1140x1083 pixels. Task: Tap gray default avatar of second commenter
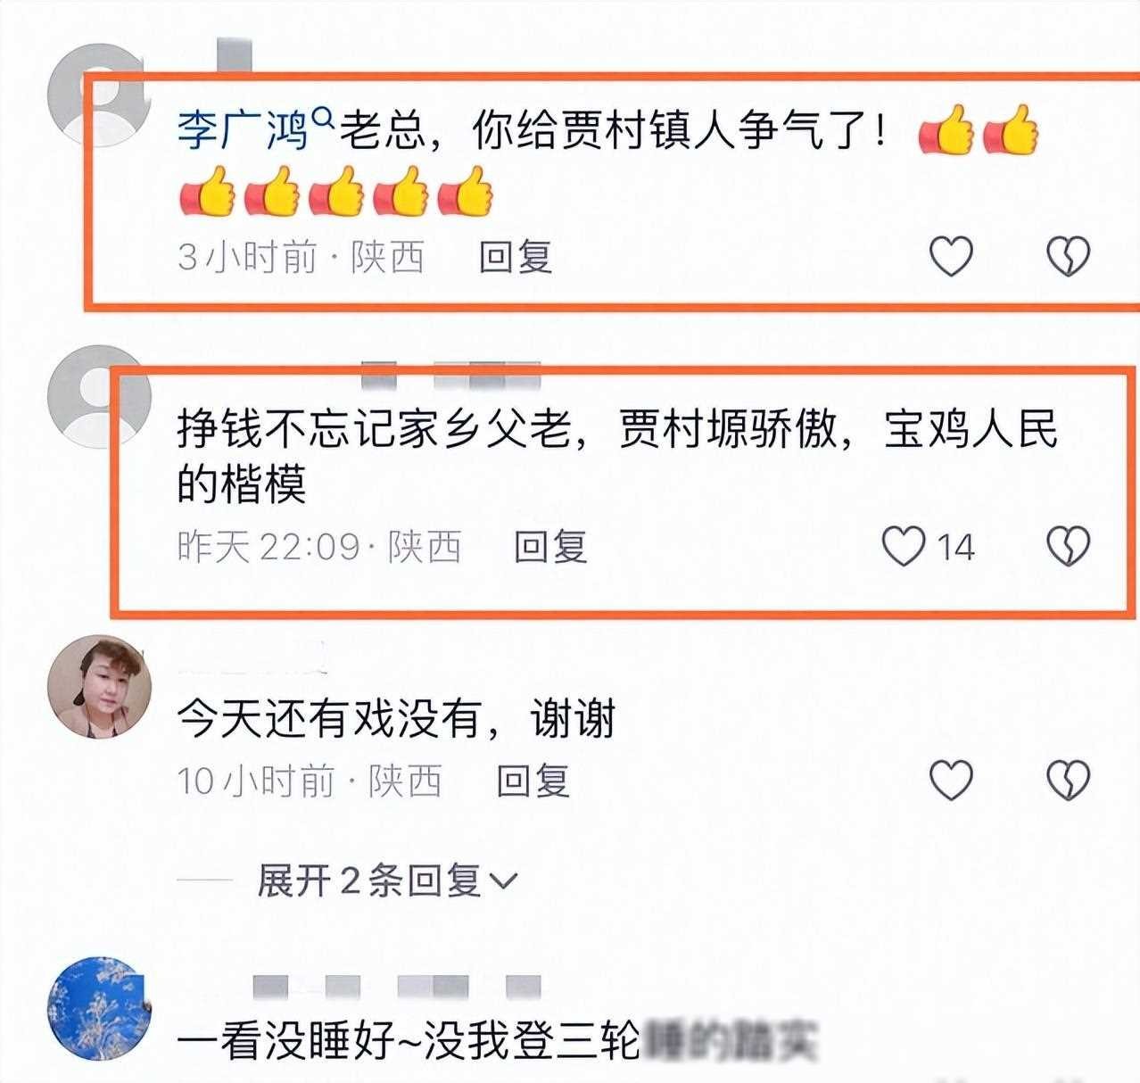coord(99,397)
